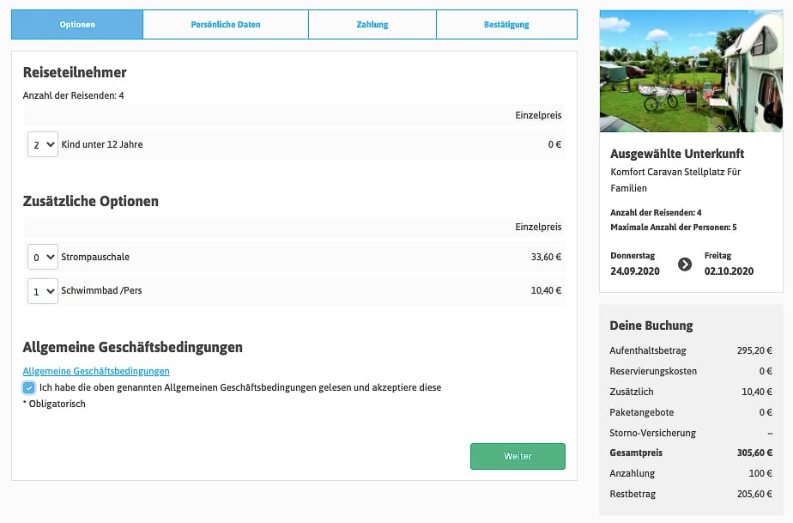Uncheck the terms and conditions acceptance checkbox
793x523 pixels.
[29, 388]
